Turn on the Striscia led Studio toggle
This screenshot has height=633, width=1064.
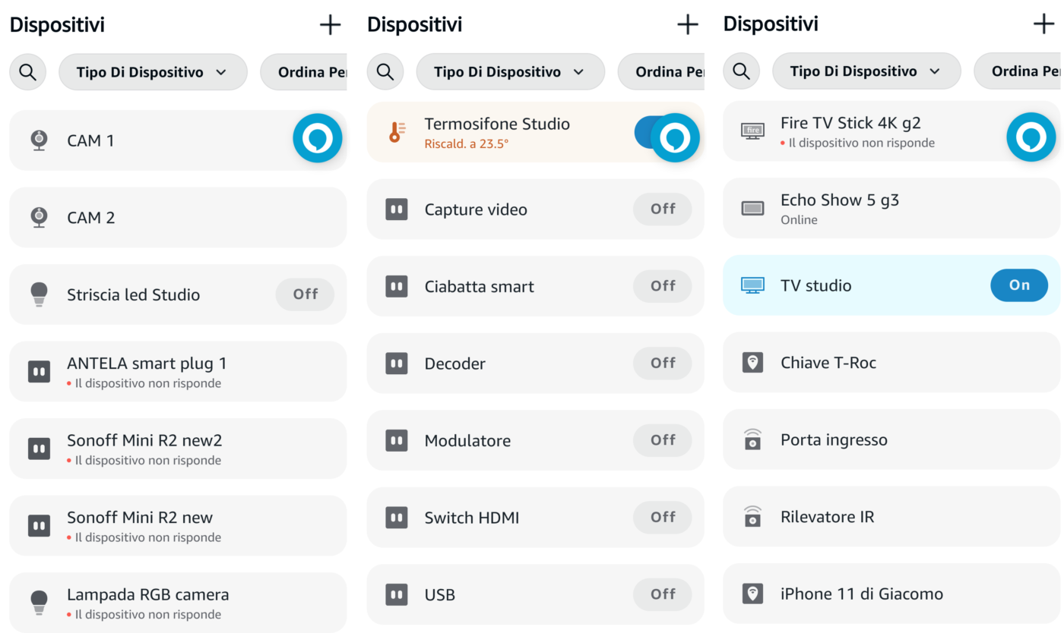(x=305, y=294)
